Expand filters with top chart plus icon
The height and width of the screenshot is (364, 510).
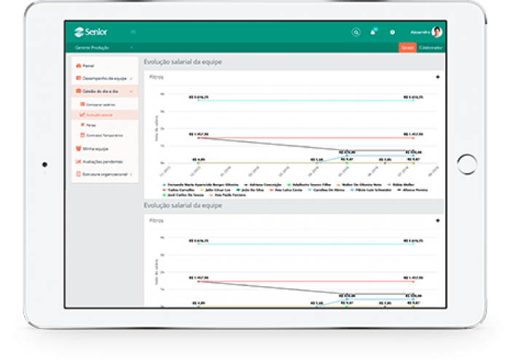pyautogui.click(x=437, y=76)
